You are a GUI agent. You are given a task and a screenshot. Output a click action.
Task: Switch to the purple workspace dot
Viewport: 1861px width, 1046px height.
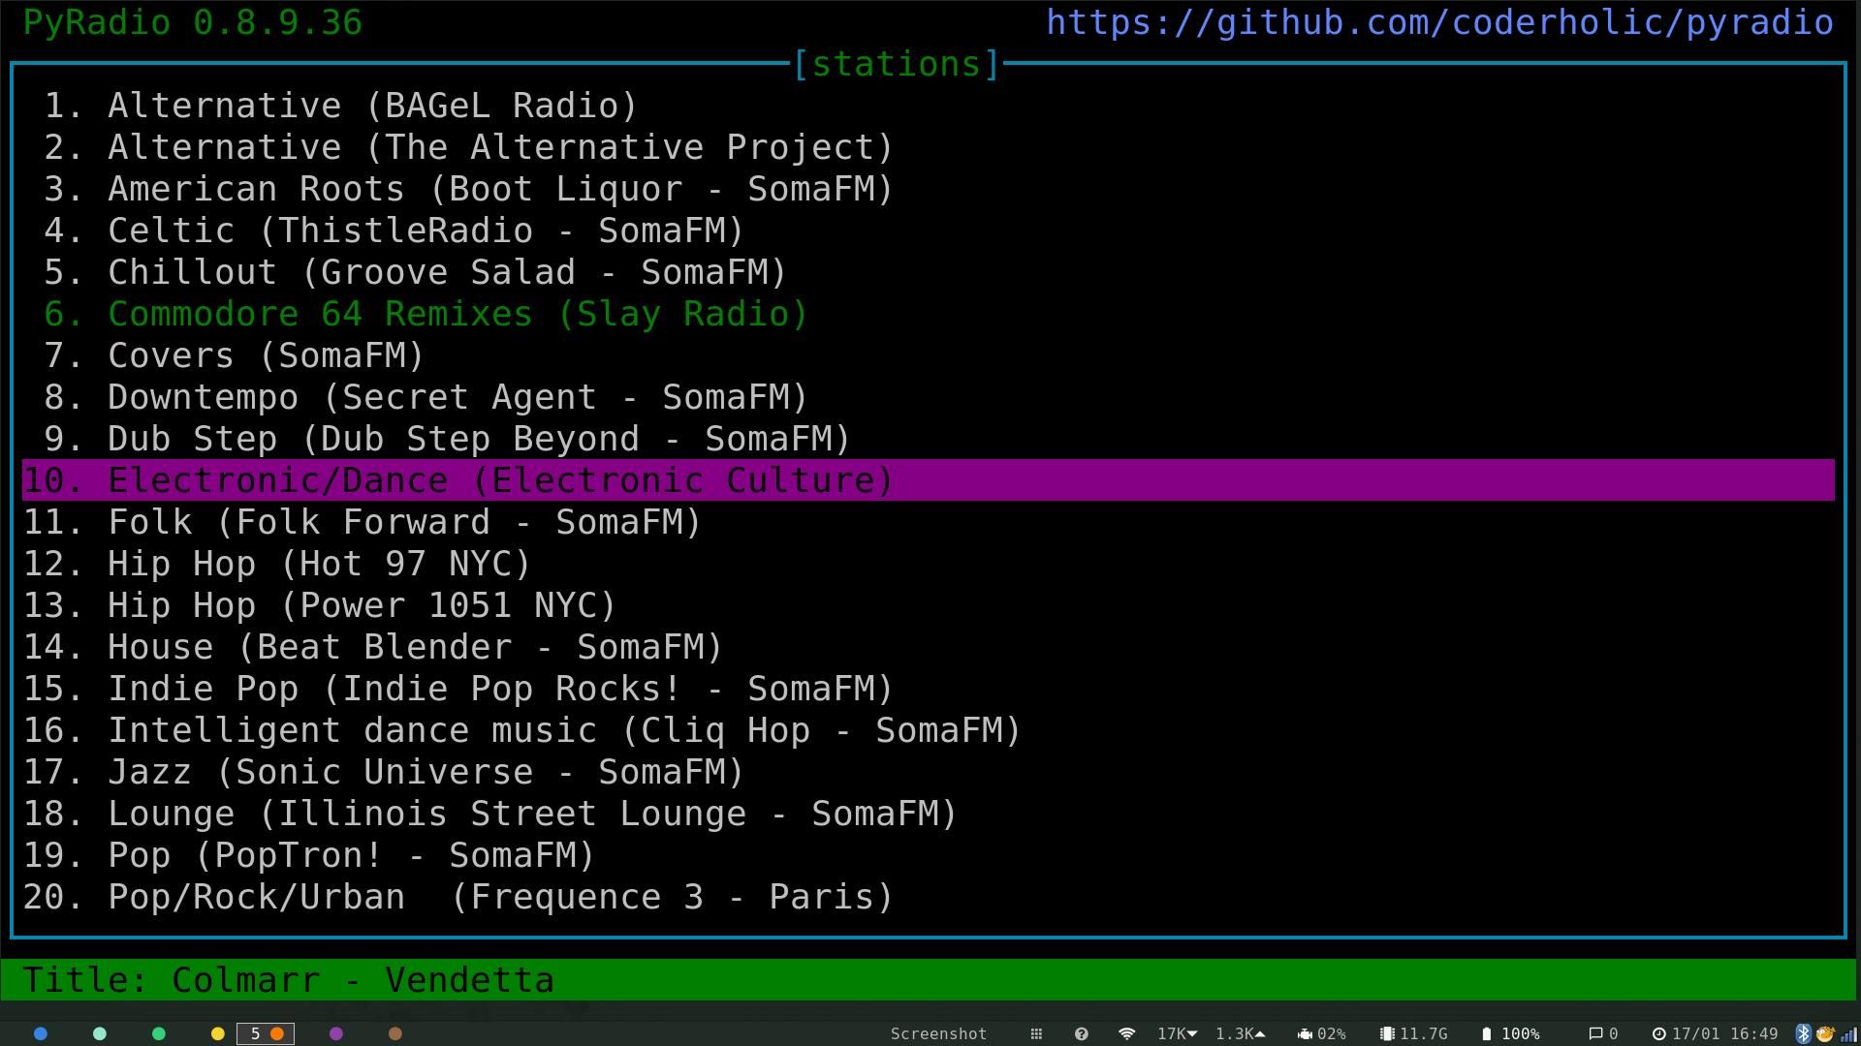(336, 1033)
